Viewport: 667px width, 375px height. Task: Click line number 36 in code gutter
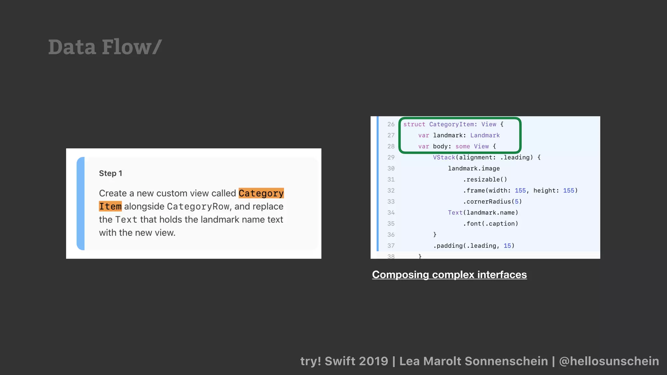point(391,235)
